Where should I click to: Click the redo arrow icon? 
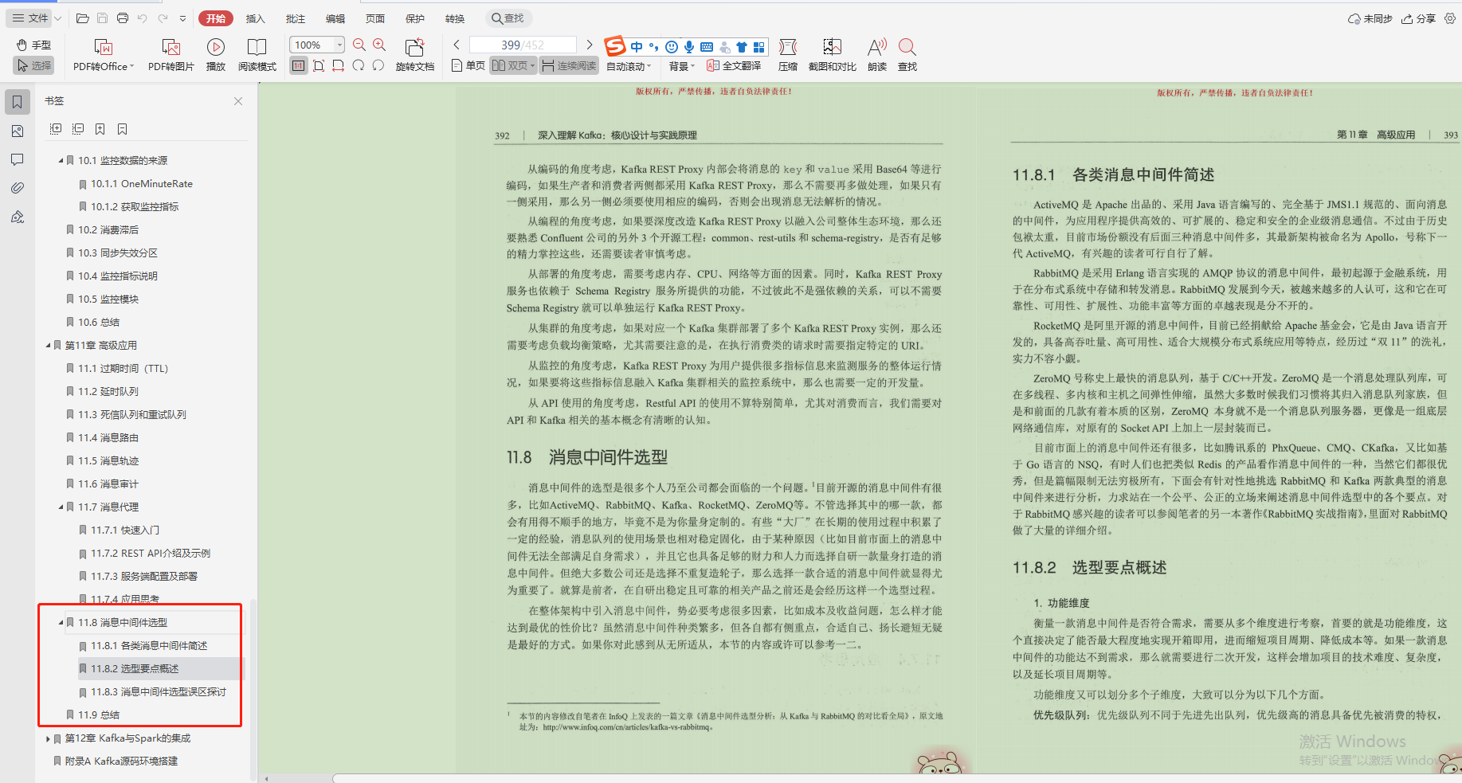pos(163,18)
